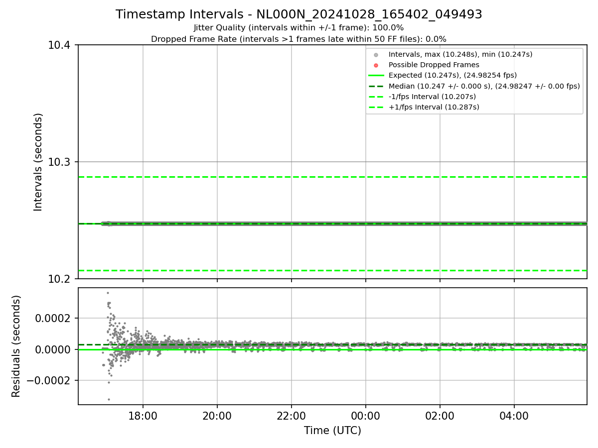The width and height of the screenshot is (598, 448).
Task: Click the 'Median (10.247 +/- 0.000 s)' legend entry
Action: pyautogui.click(x=484, y=86)
